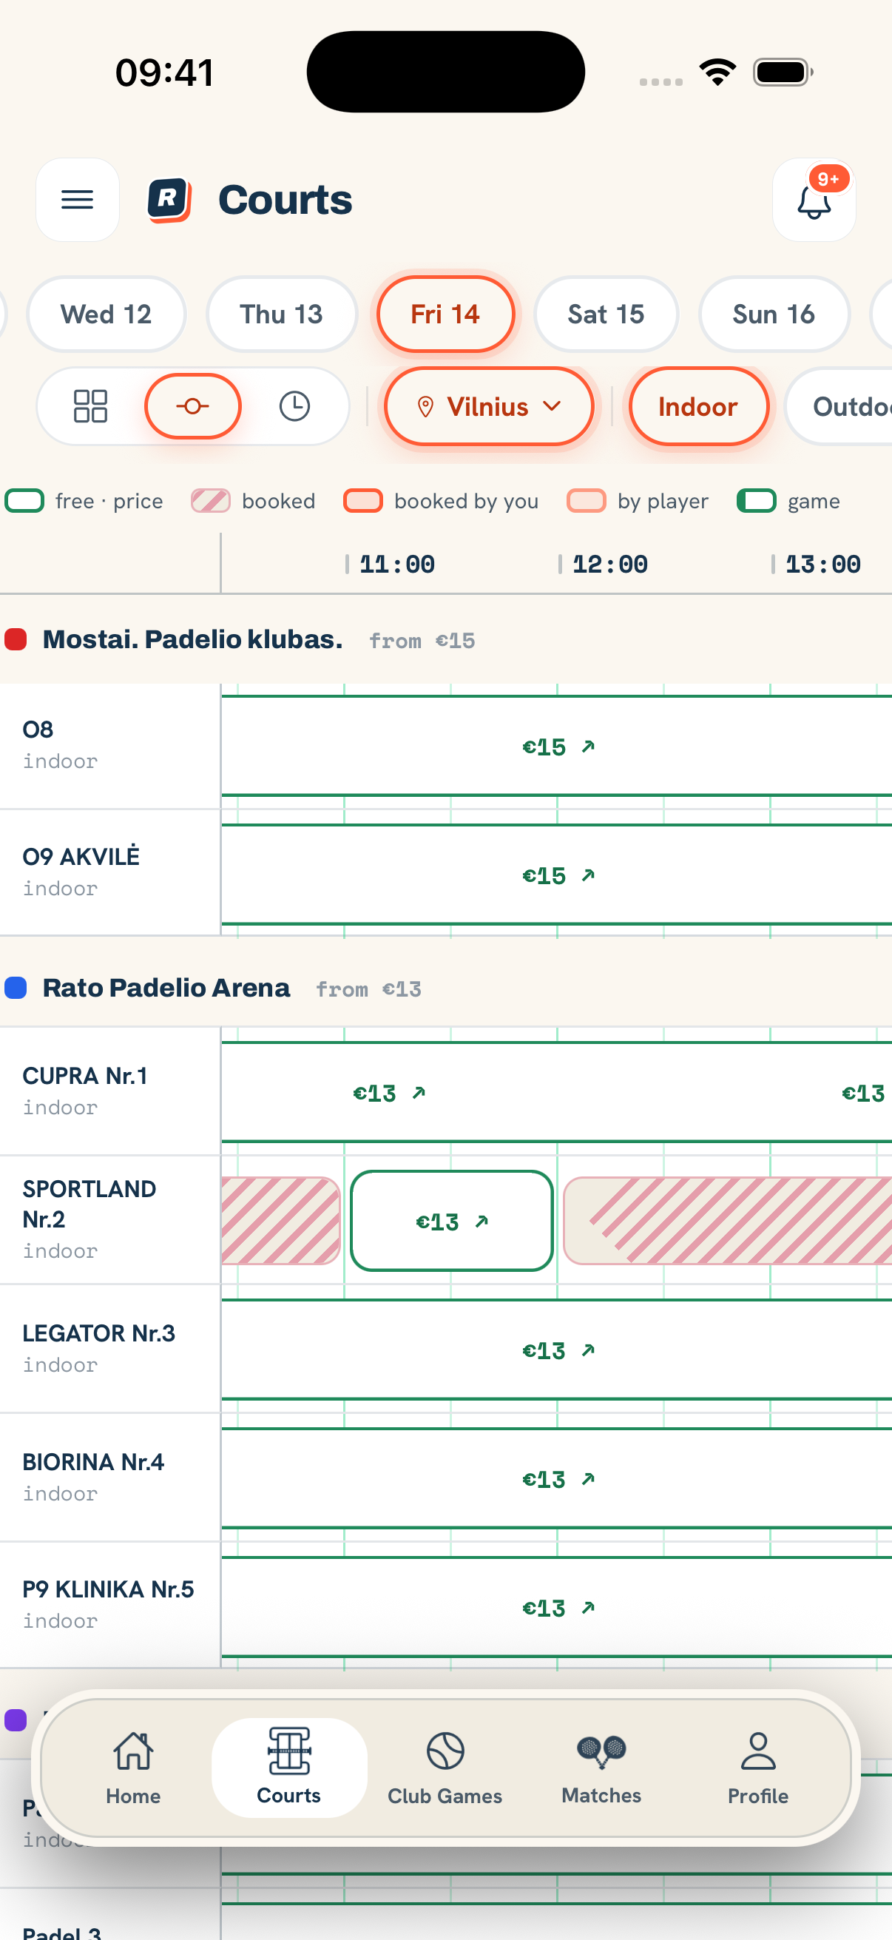The height and width of the screenshot is (1940, 892).
Task: Tap booked slot before 11:00 on SPORTLAND Nr.2
Action: tap(281, 1221)
